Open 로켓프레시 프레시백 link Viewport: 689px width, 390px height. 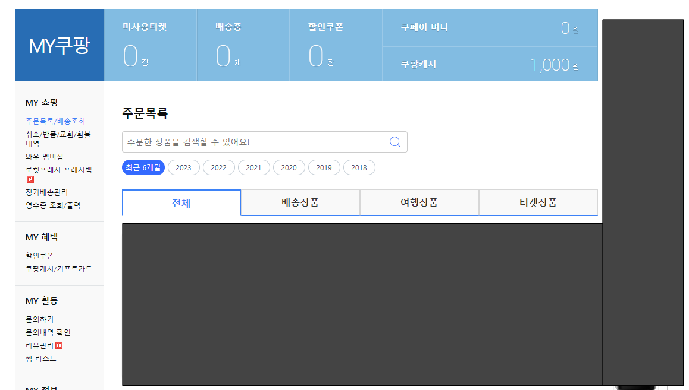click(58, 170)
